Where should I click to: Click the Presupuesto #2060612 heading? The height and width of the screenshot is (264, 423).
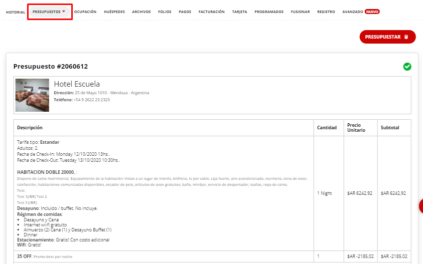[x=51, y=66]
